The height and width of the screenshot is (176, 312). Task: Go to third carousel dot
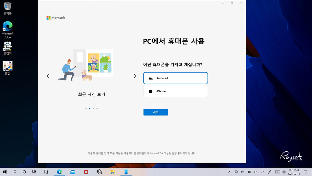[x=93, y=109]
